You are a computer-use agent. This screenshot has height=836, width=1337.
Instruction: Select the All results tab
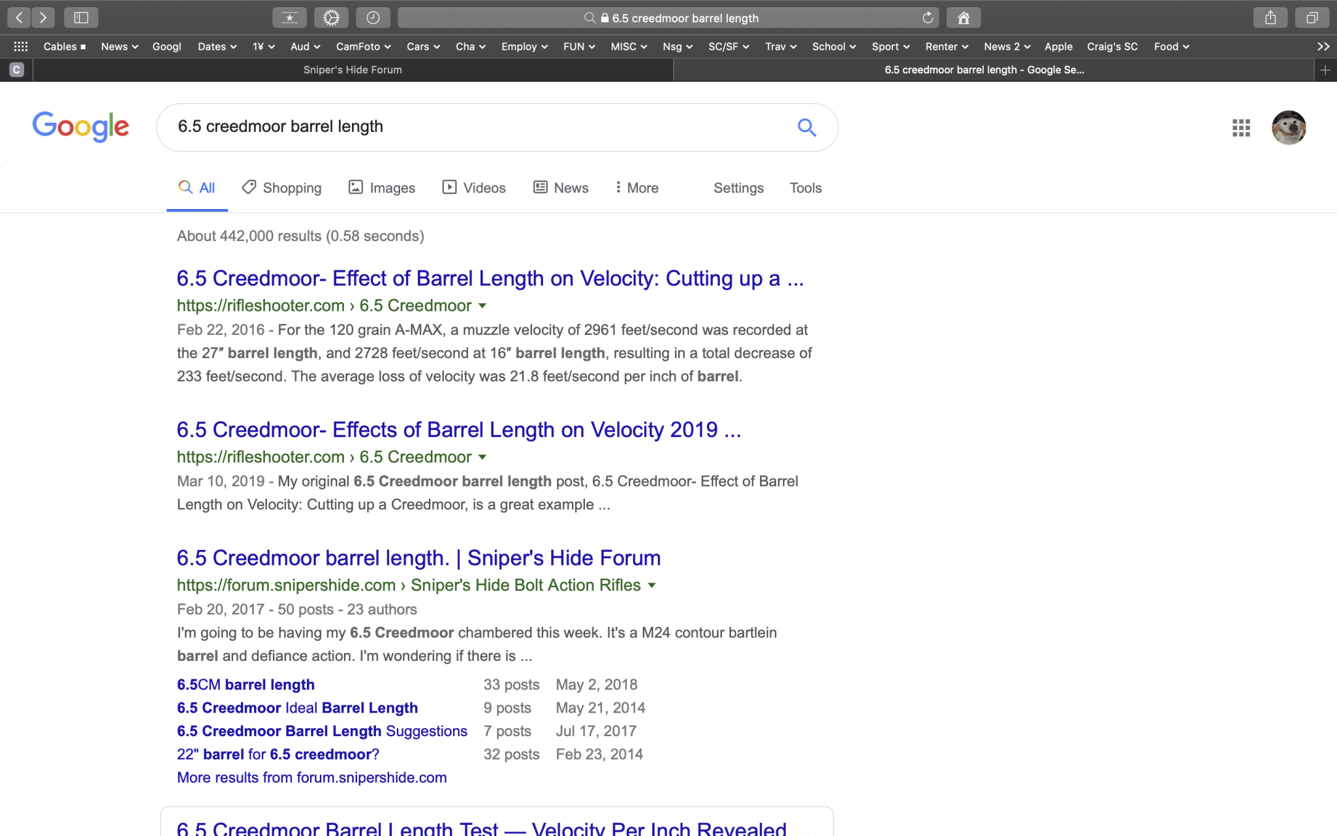(197, 188)
